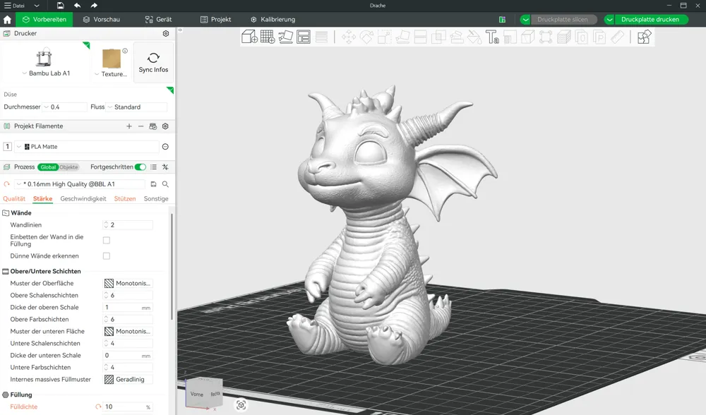Open the Druckplatte drucken dropdown arrow
Image resolution: width=706 pixels, height=415 pixels.
[x=609, y=19]
